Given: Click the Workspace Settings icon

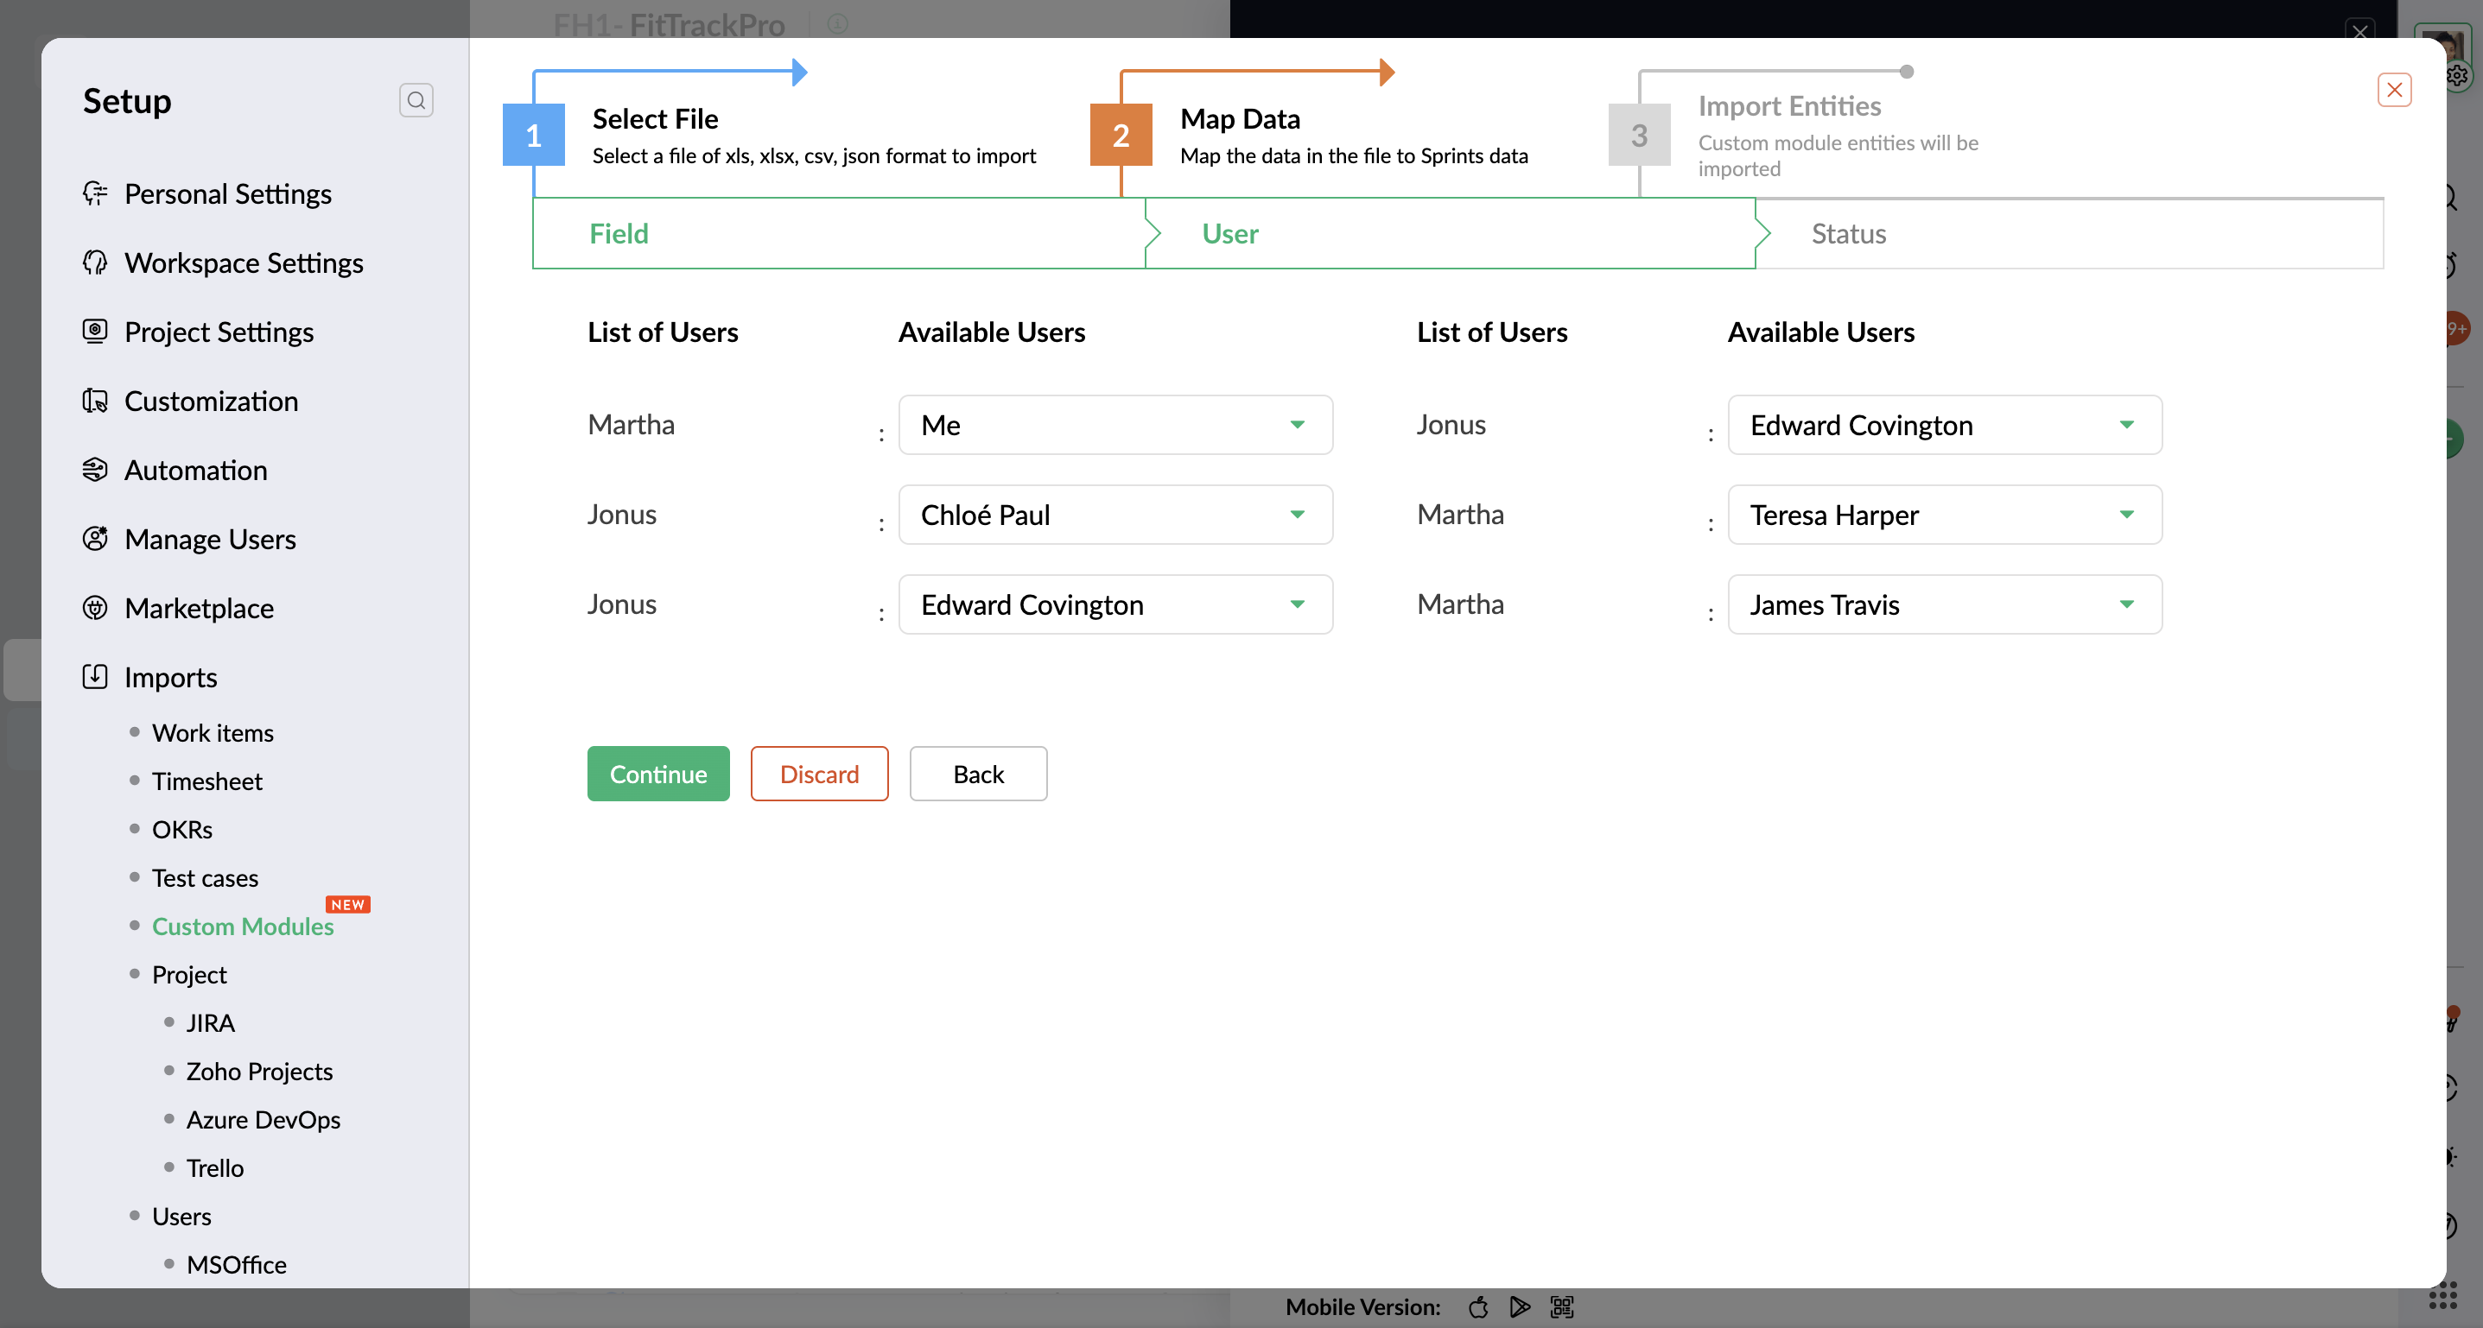Looking at the screenshot, I should pyautogui.click(x=94, y=262).
